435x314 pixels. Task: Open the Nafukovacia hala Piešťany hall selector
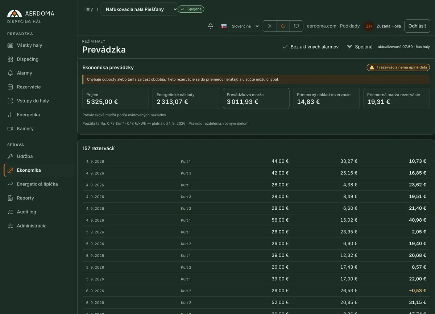tap(139, 9)
